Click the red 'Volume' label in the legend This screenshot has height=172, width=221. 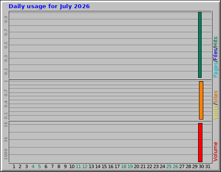(215, 151)
